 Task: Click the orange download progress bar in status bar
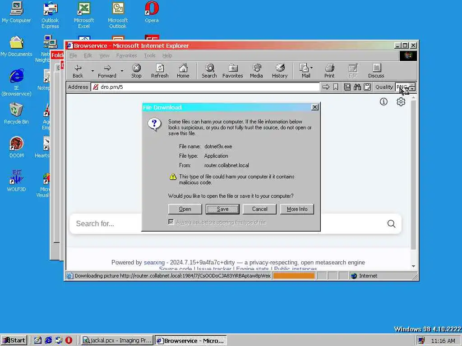click(294, 276)
